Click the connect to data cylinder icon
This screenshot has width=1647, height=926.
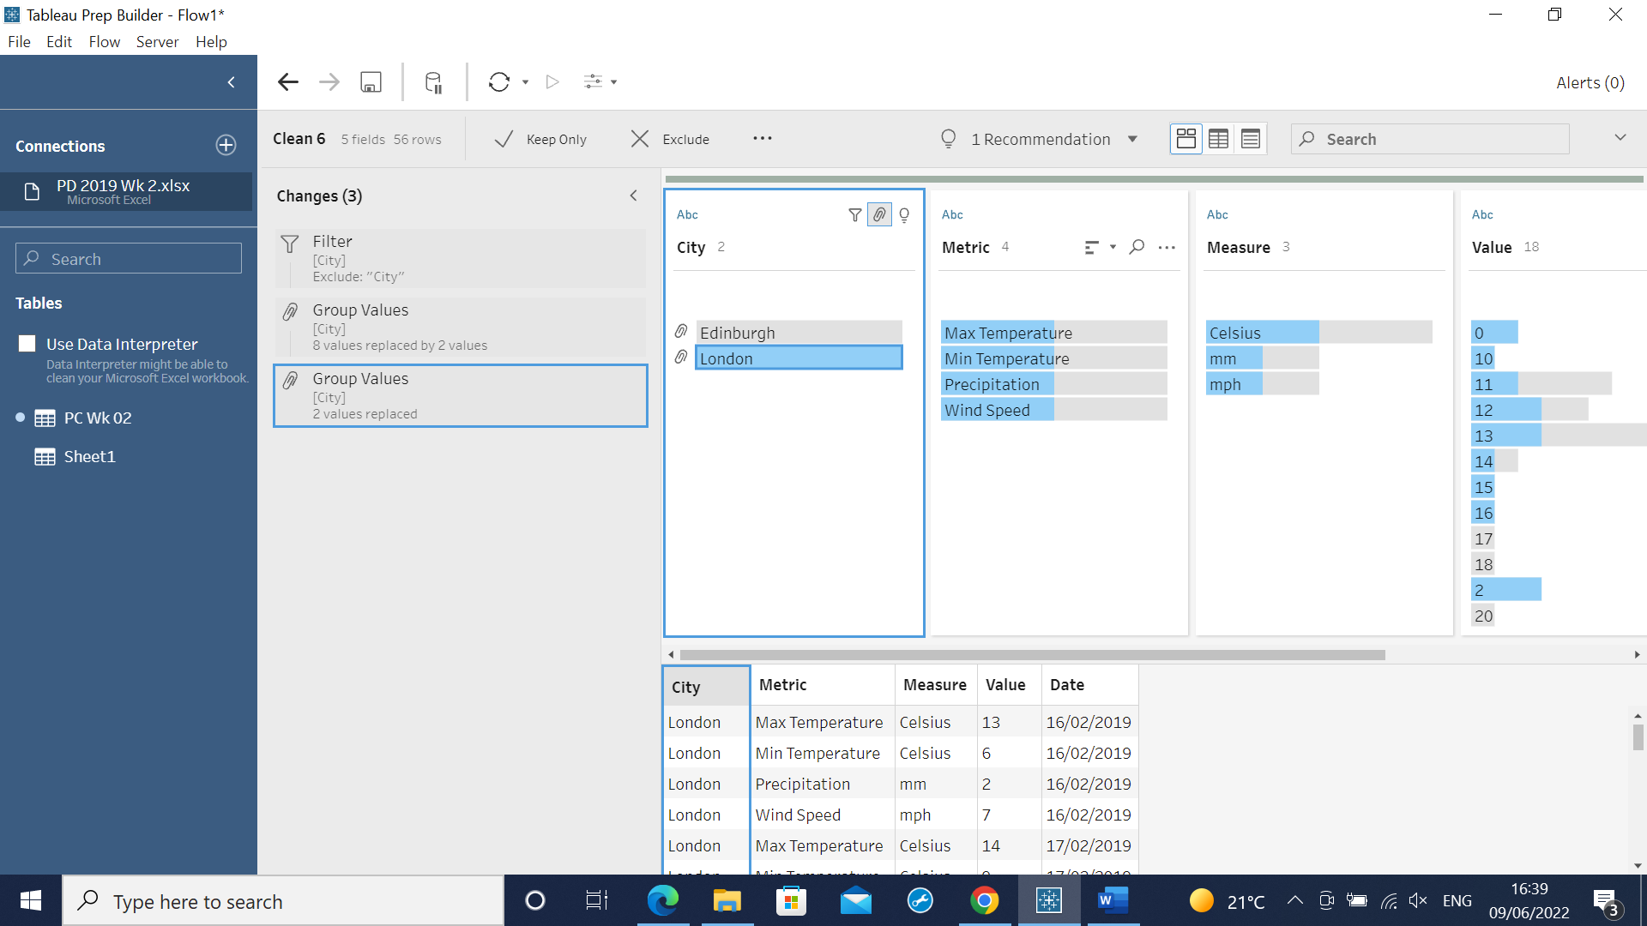(433, 82)
